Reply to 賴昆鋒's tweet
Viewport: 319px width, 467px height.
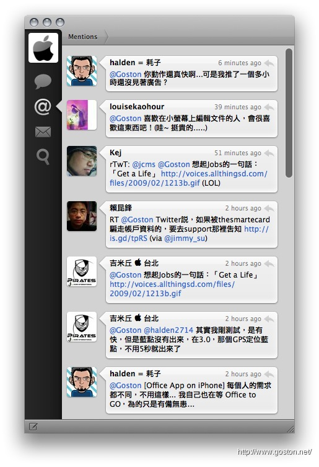click(x=269, y=208)
